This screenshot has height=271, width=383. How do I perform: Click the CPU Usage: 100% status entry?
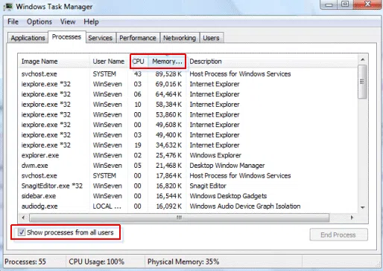(96, 261)
